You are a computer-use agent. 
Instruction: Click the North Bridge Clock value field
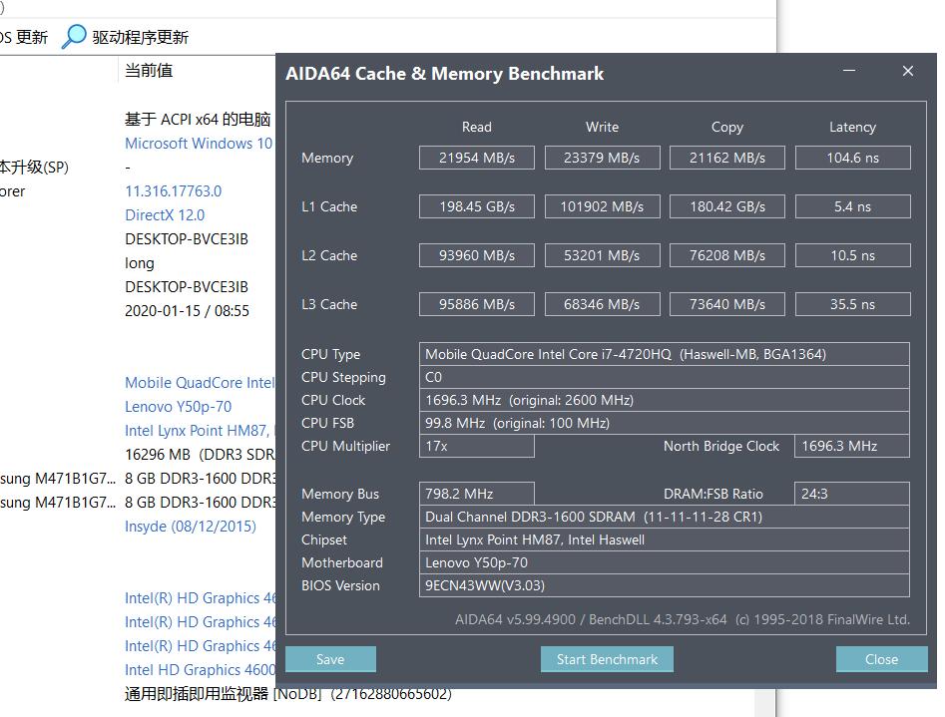852,446
